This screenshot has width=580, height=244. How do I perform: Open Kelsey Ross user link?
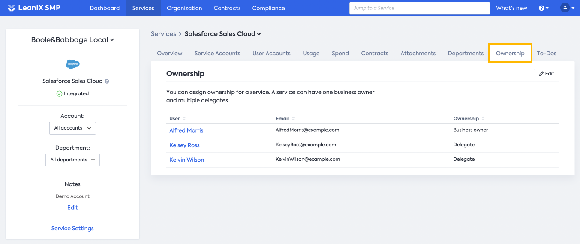point(184,145)
